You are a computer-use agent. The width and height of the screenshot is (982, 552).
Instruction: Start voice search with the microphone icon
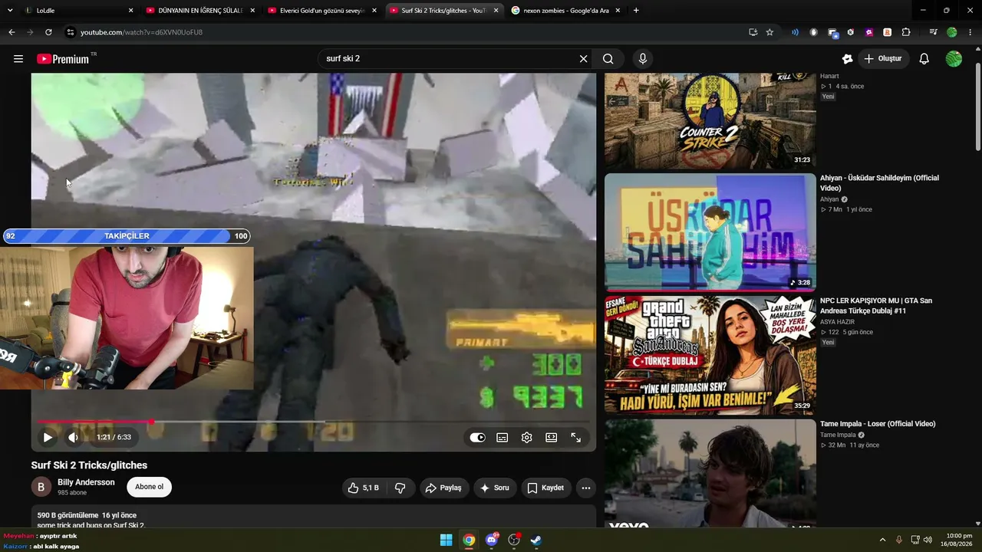(x=643, y=59)
